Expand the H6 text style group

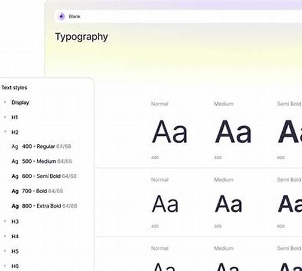coord(5,266)
